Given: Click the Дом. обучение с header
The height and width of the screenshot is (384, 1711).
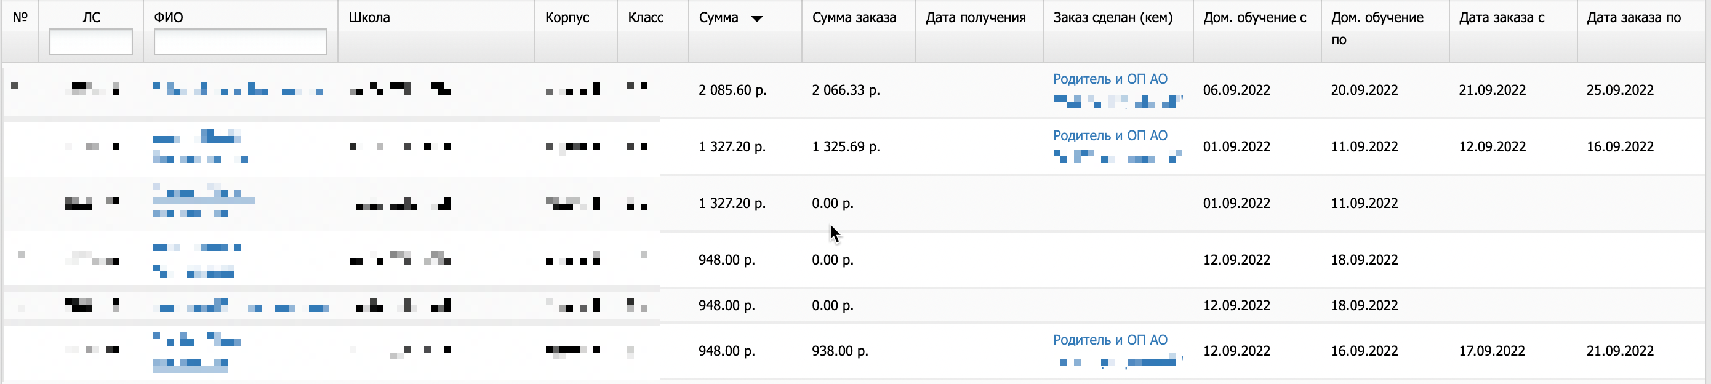Looking at the screenshot, I should pyautogui.click(x=1255, y=18).
